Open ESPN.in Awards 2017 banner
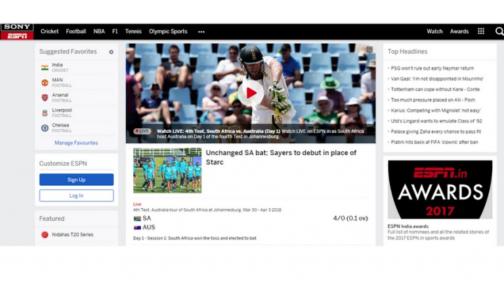 tap(440, 189)
